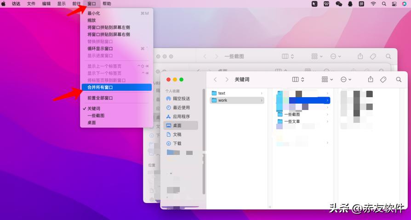The width and height of the screenshot is (411, 220).
Task: Click search icon in 一些截图 window
Action: point(388,56)
